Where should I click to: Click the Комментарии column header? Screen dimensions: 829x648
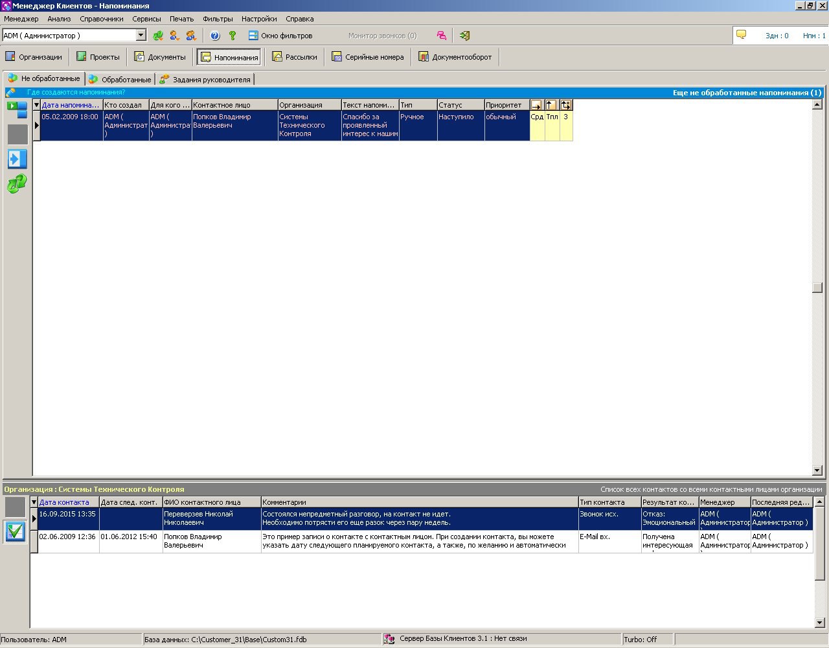[419, 502]
